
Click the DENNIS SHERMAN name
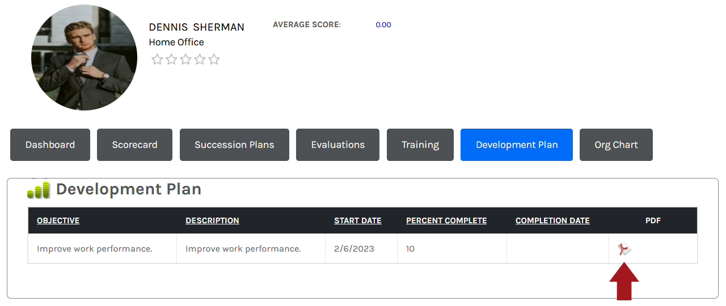click(x=196, y=27)
